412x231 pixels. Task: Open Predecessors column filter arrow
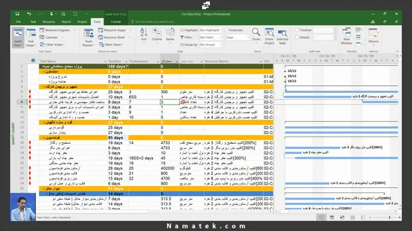158,62
